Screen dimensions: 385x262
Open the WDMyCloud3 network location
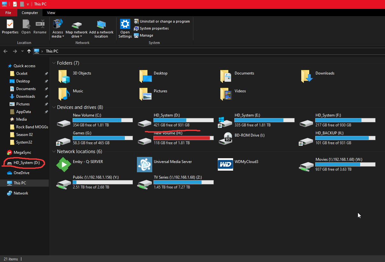point(239,165)
